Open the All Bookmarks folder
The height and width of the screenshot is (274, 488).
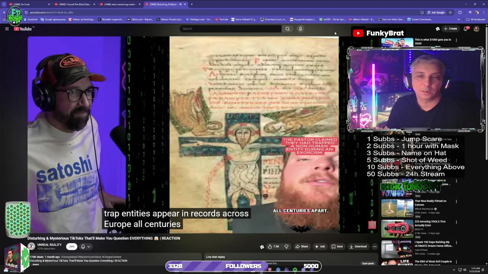(476, 19)
